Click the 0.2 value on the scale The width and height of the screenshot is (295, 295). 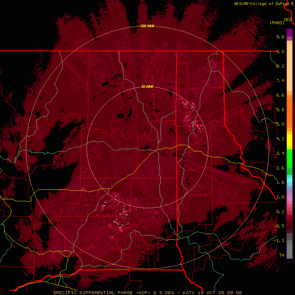[x=280, y=212]
